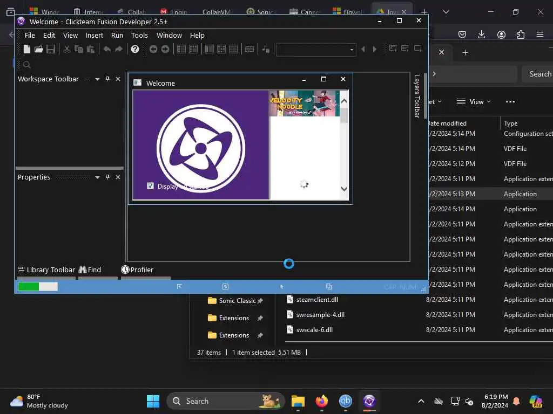The width and height of the screenshot is (553, 414).
Task: Toggle Display at startup checkbox
Action: (150, 186)
